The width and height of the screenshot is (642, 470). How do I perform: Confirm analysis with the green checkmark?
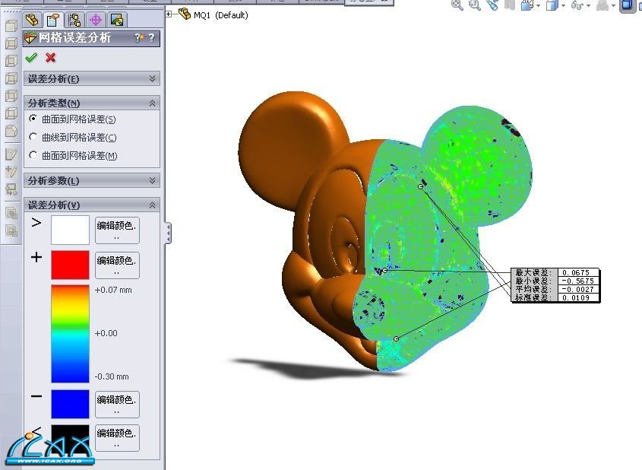click(31, 58)
